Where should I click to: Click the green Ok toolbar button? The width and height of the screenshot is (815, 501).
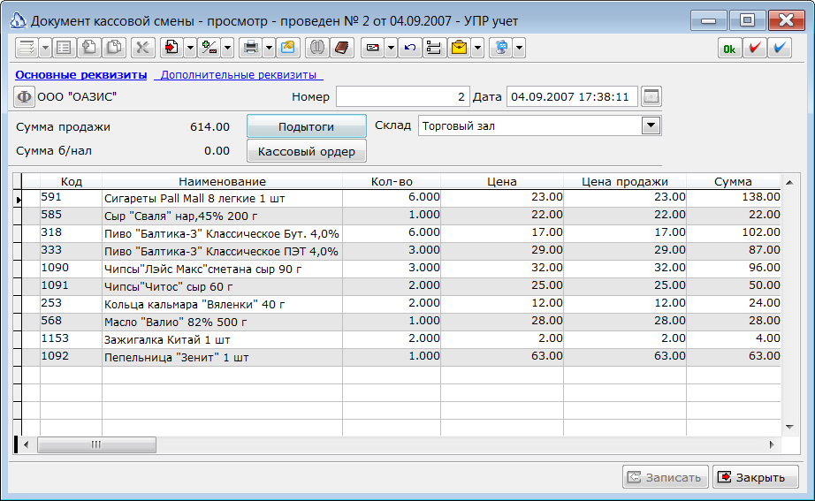click(x=730, y=49)
